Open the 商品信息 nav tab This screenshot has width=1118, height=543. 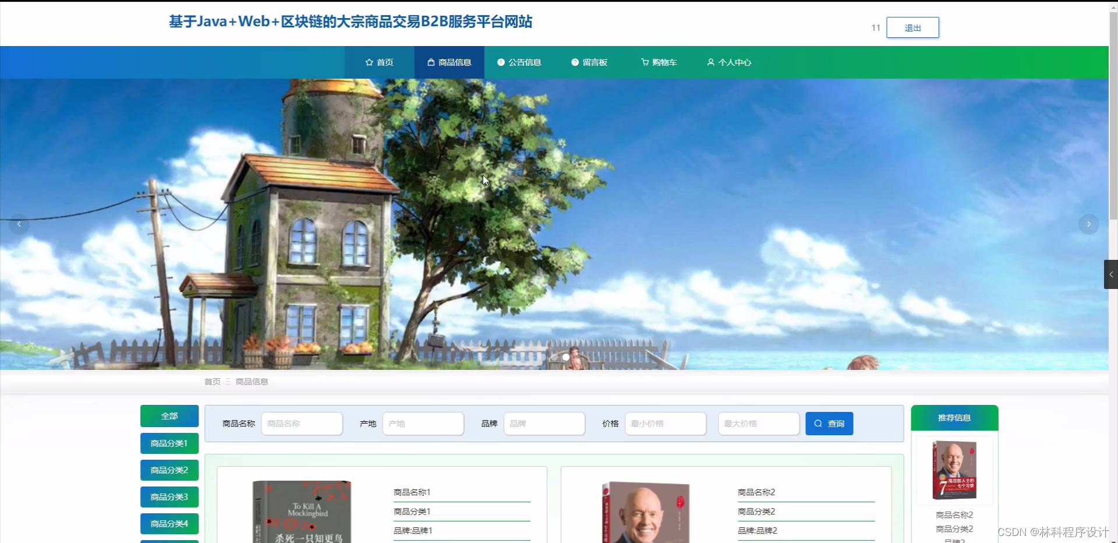tap(450, 62)
